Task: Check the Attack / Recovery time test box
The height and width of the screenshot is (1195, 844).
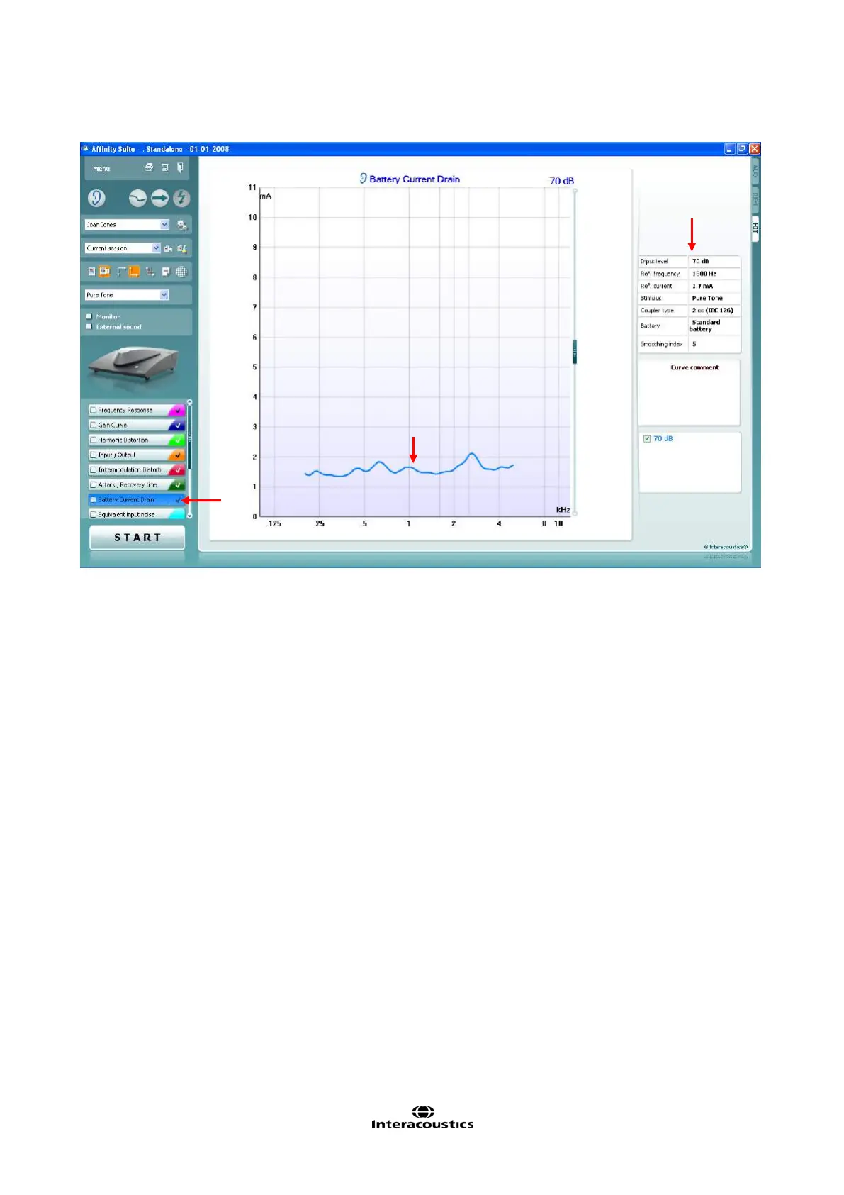Action: point(93,484)
